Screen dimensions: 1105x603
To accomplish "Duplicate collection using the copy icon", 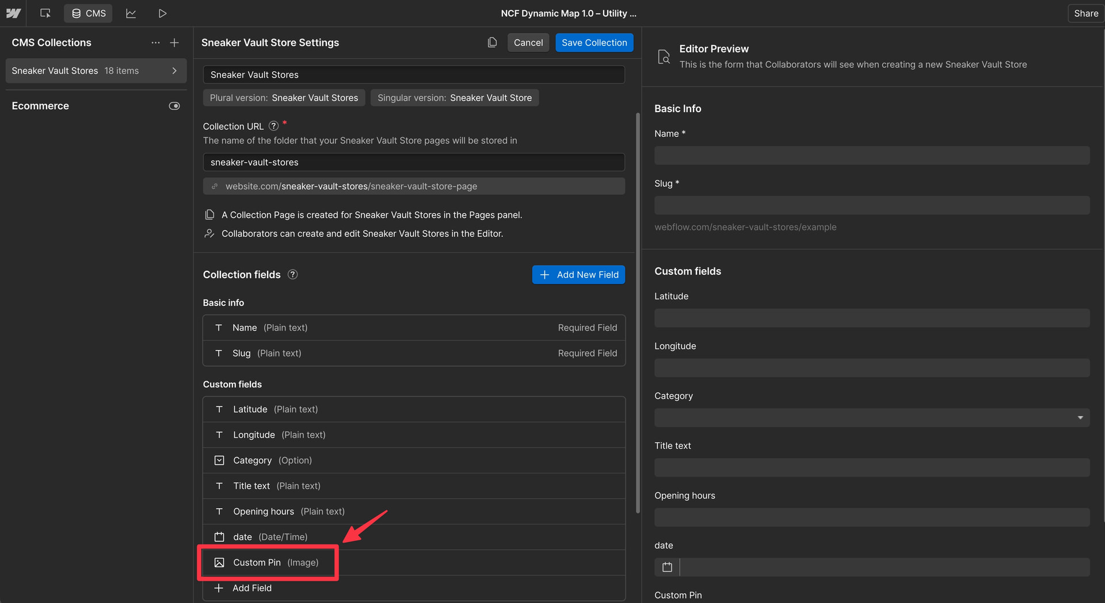I will tap(492, 43).
